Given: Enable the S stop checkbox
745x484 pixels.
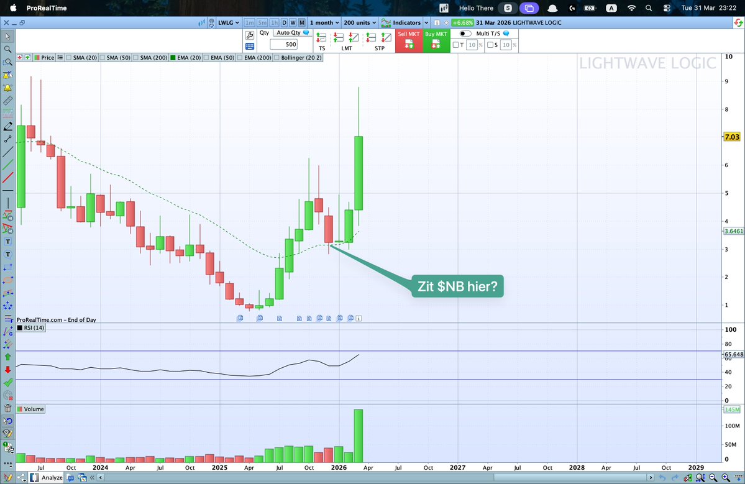Looking at the screenshot, I should click(x=490, y=45).
